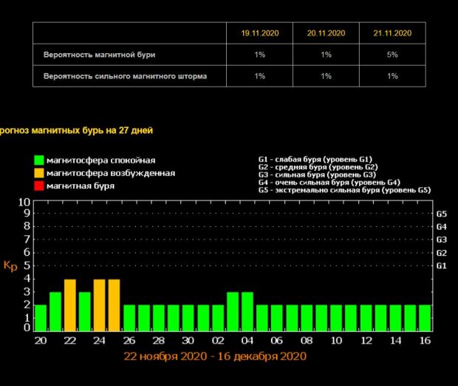Click the G5 label on right axis
The image size is (458, 386).
442,214
